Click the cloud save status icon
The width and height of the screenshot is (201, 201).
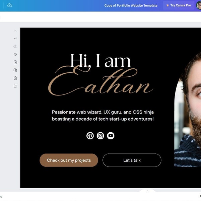(10, 5)
